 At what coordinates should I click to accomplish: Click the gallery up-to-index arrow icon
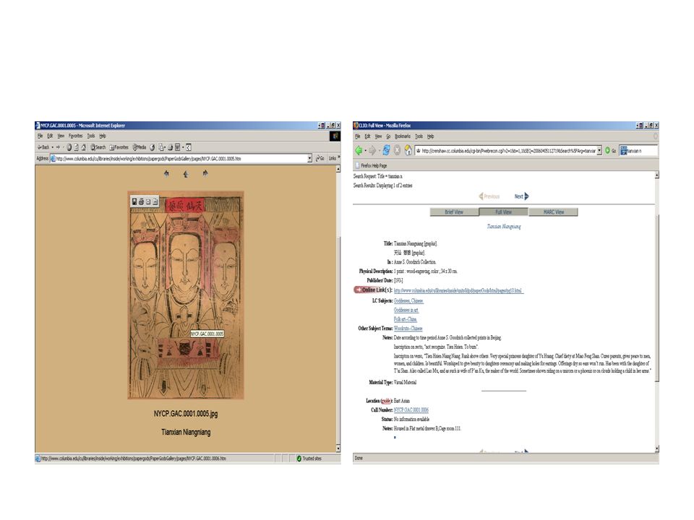[186, 174]
